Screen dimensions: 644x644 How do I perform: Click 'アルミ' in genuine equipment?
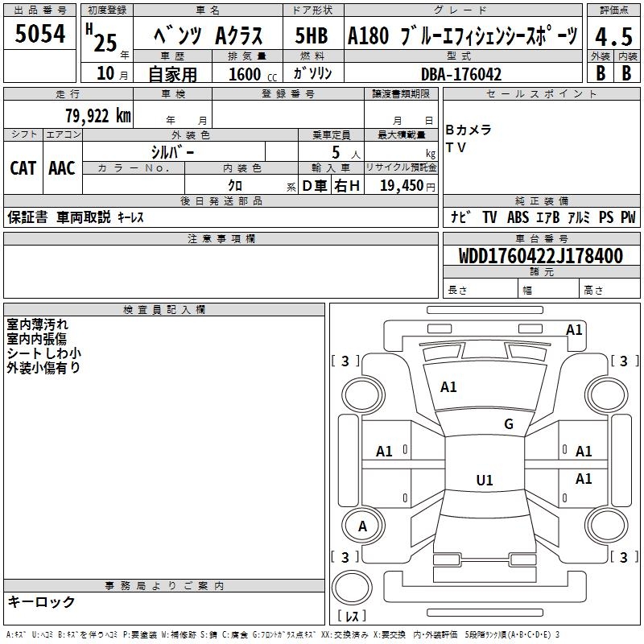click(x=579, y=217)
